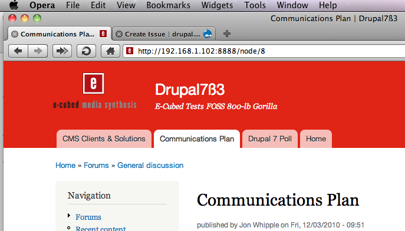Viewport: 405px width, 231px height.
Task: Open the Drupal 7 Poll tab
Action: tap(270, 139)
